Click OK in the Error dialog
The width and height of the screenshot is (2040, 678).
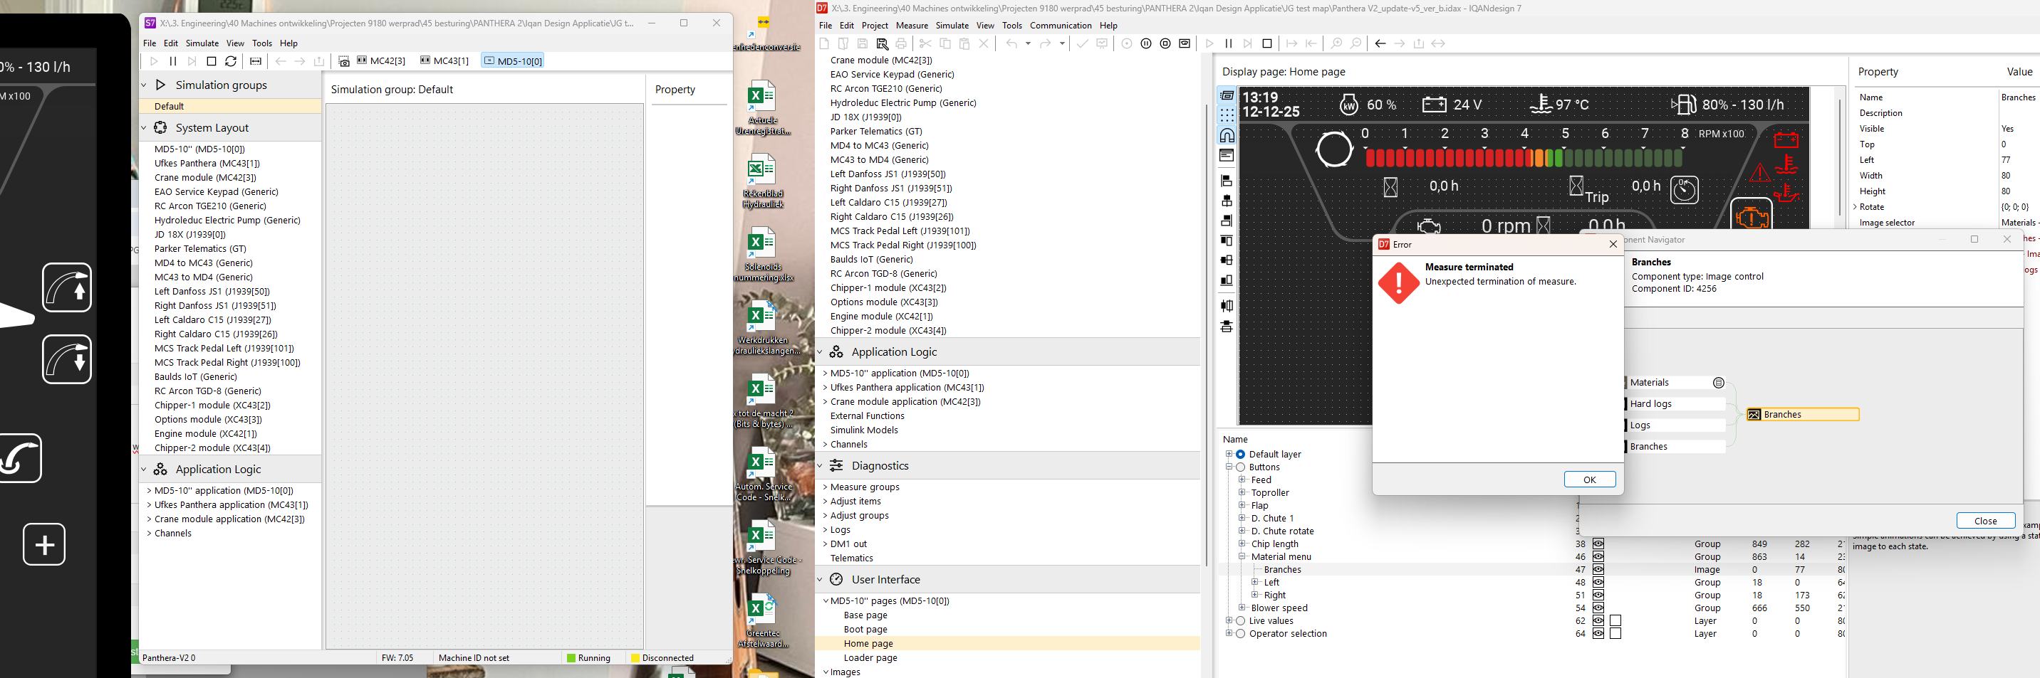pyautogui.click(x=1588, y=480)
